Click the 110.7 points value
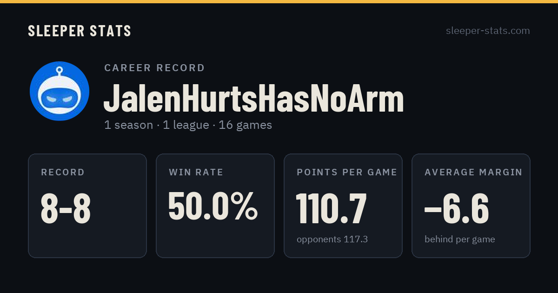This screenshot has width=558, height=293. (332, 208)
